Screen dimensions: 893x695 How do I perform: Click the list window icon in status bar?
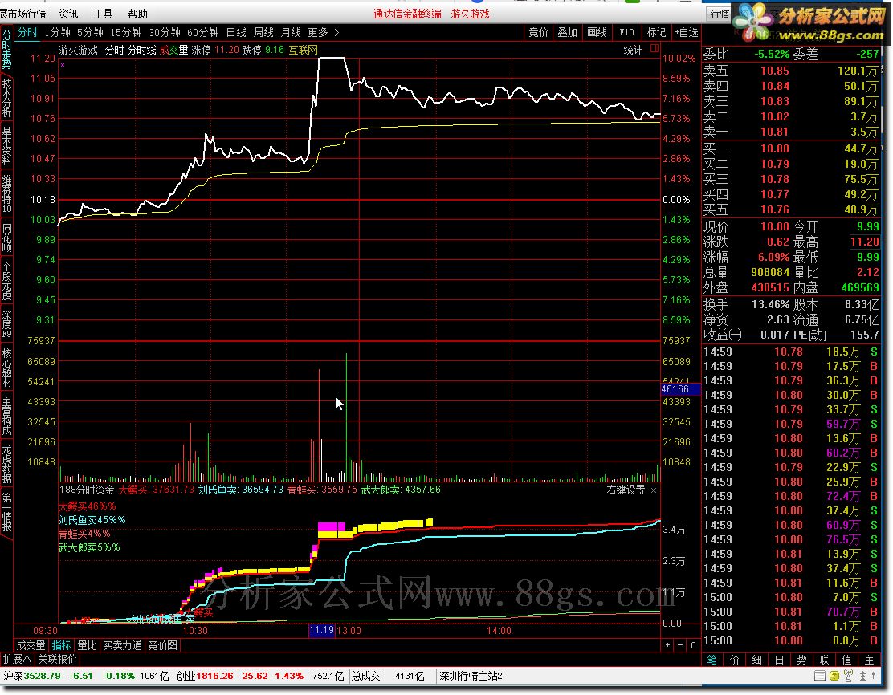(820, 676)
